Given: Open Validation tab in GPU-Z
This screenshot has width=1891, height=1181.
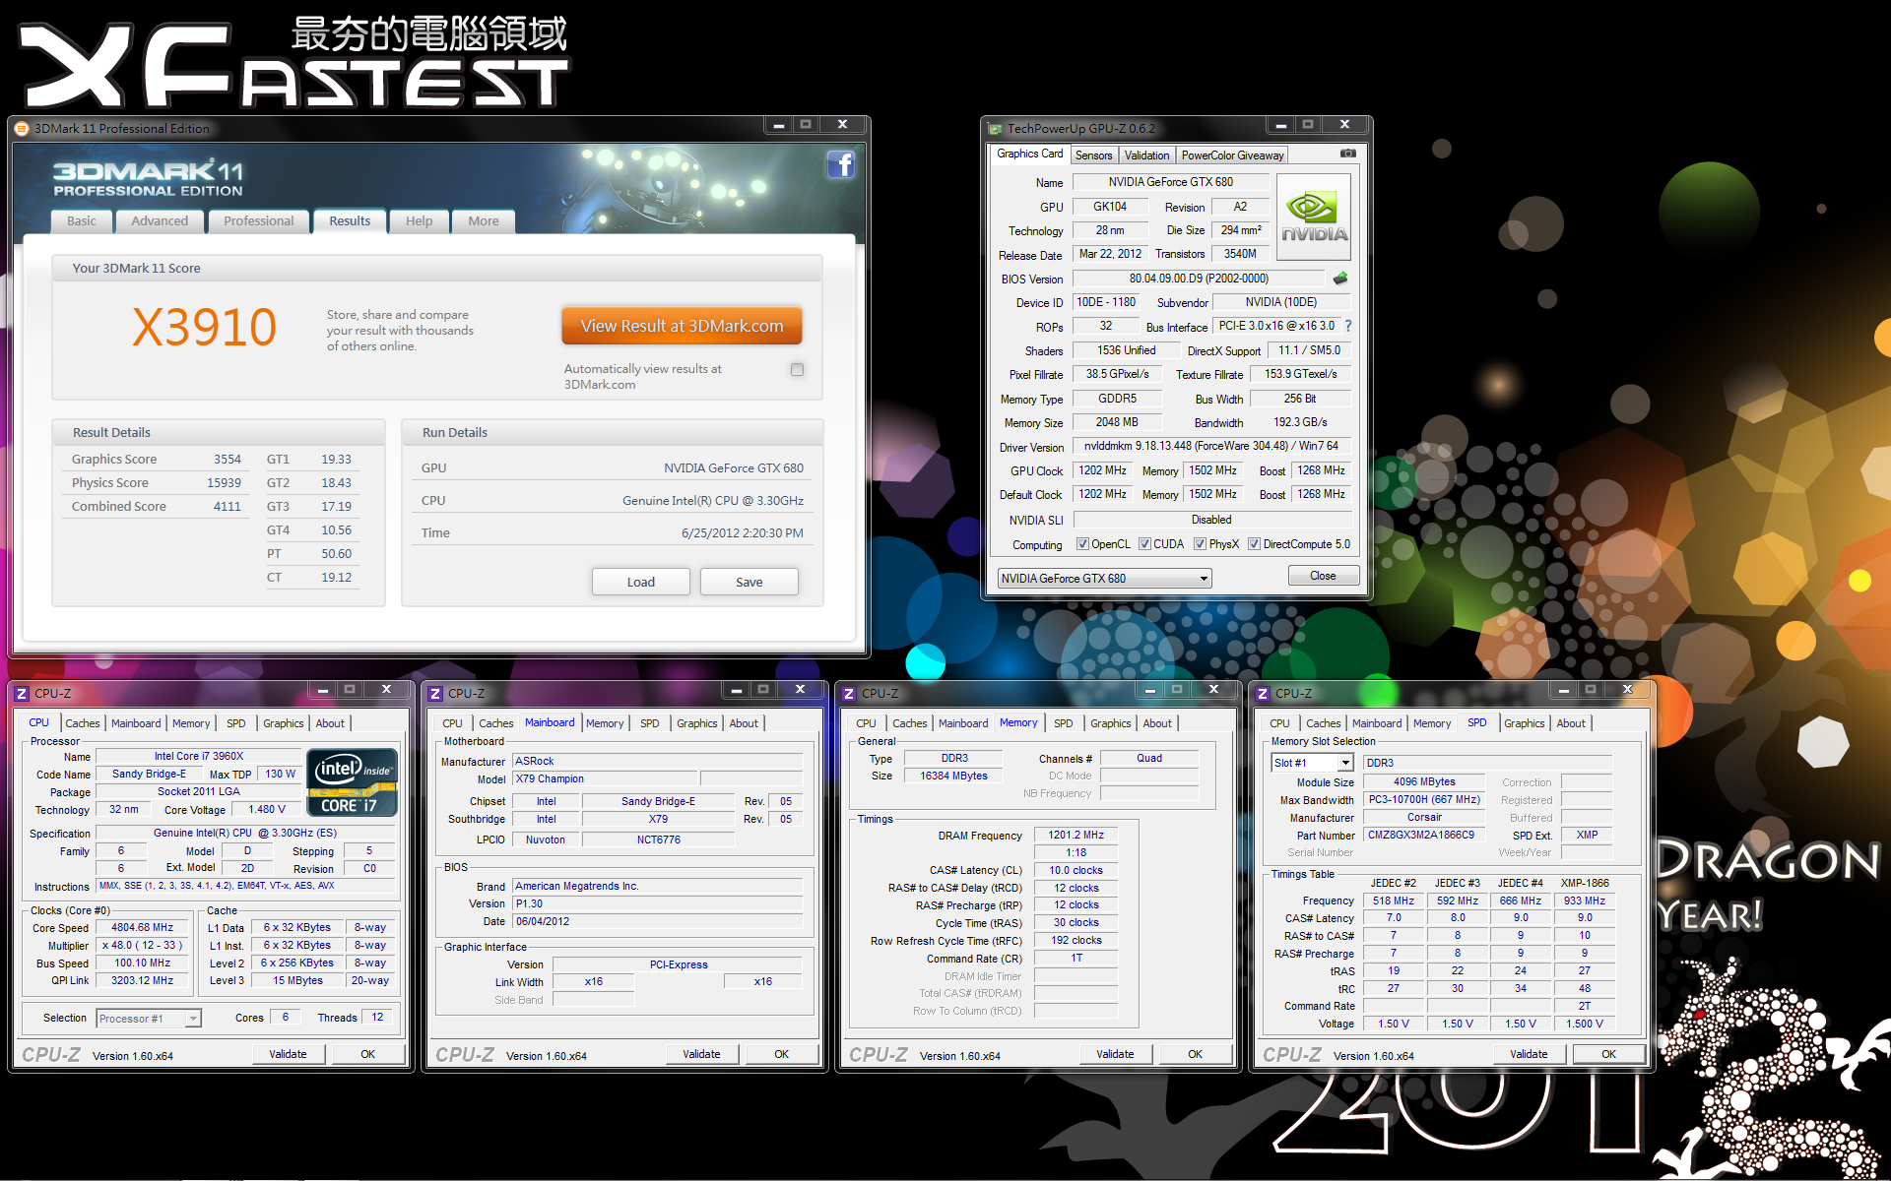Looking at the screenshot, I should pyautogui.click(x=1147, y=155).
